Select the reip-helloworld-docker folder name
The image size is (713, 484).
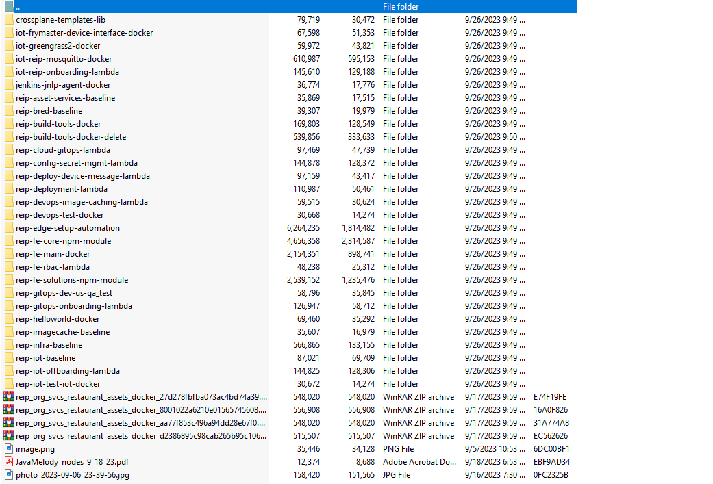tap(58, 319)
